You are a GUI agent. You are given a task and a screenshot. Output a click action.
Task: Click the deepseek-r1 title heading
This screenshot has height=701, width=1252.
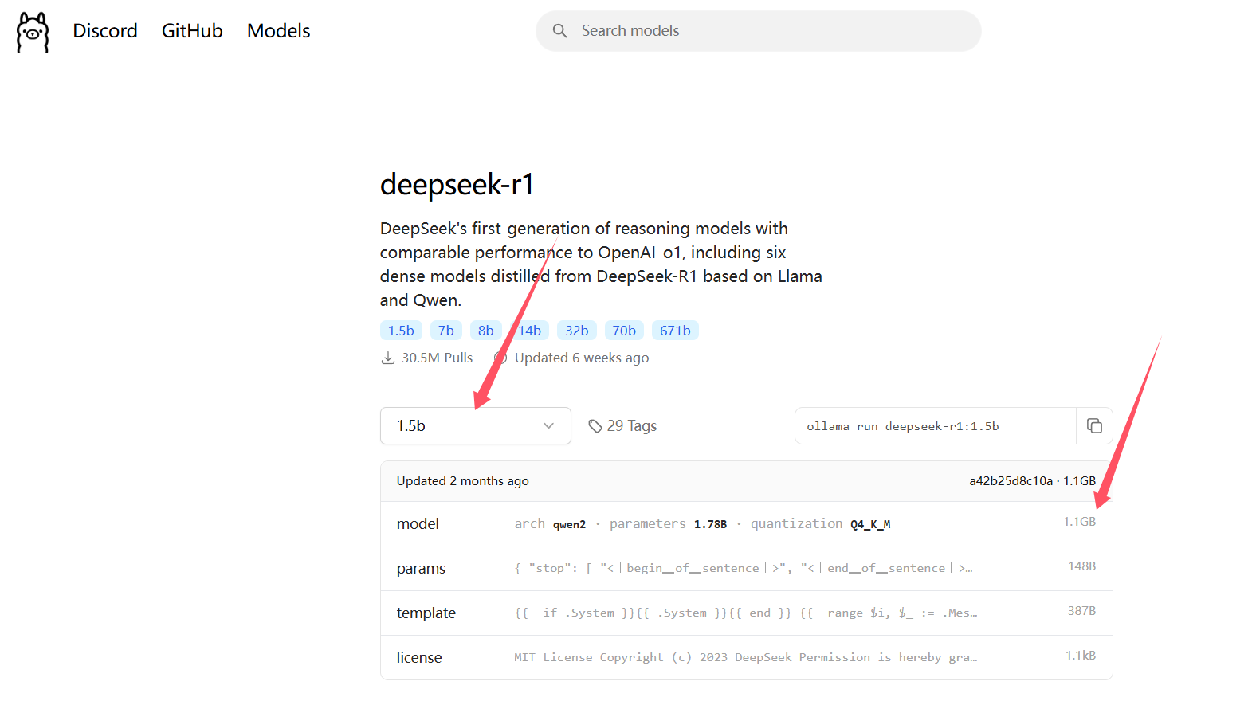(457, 185)
